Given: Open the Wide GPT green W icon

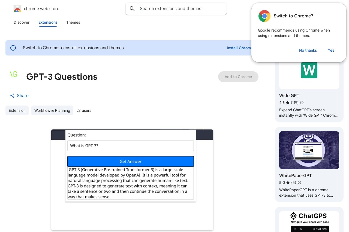Looking at the screenshot, I should (309, 70).
